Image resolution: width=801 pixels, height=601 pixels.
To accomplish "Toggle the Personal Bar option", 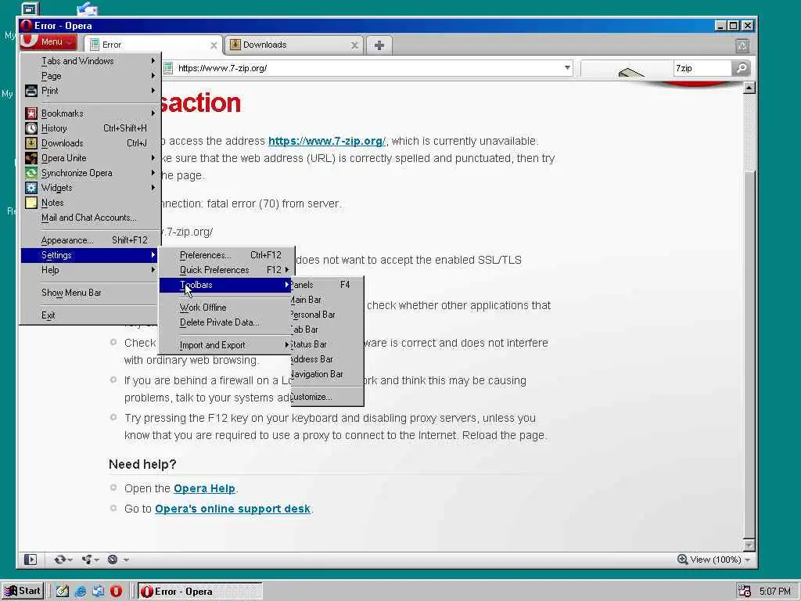I will point(327,315).
